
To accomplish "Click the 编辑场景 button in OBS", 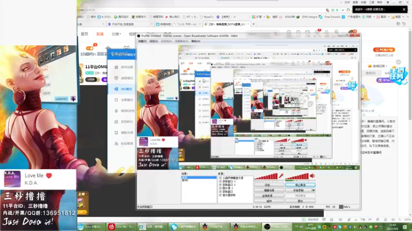I will pyautogui.click(x=269, y=190).
